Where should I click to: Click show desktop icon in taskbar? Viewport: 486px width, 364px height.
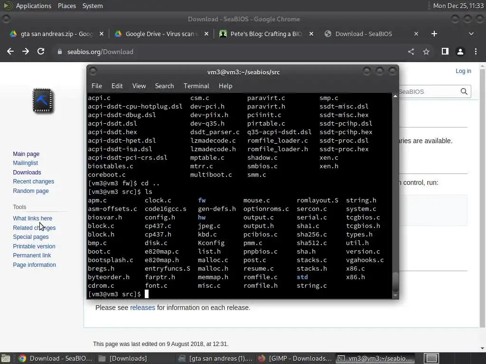click(x=6, y=358)
